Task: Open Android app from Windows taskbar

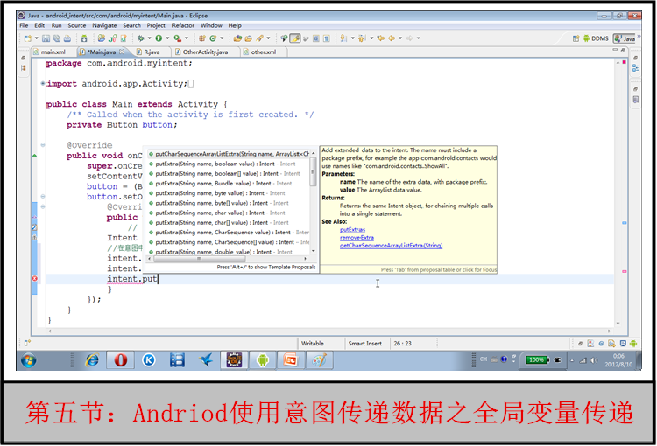Action: (x=262, y=359)
